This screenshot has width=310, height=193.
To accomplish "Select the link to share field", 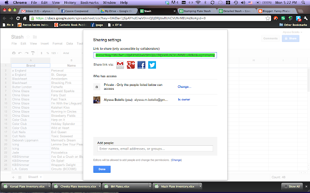I will click(x=155, y=55).
